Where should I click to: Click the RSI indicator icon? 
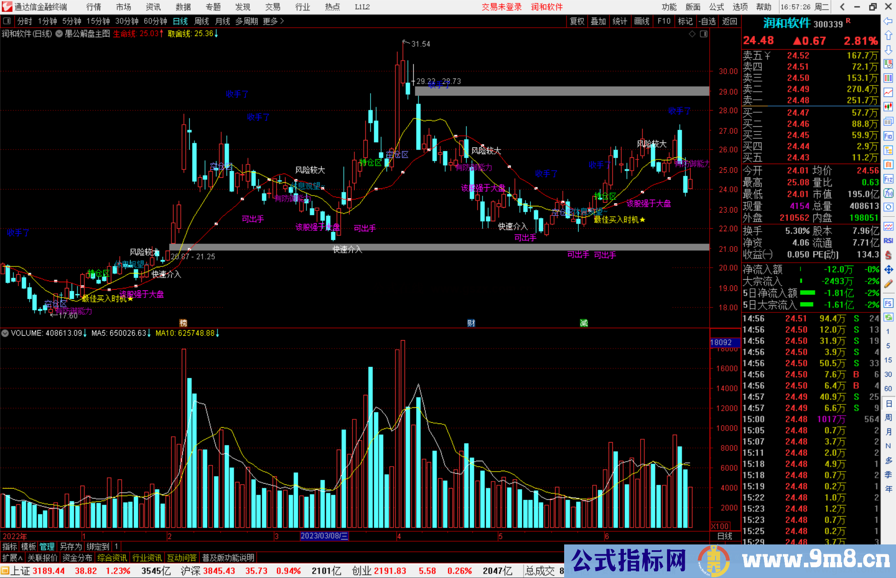tap(888, 241)
